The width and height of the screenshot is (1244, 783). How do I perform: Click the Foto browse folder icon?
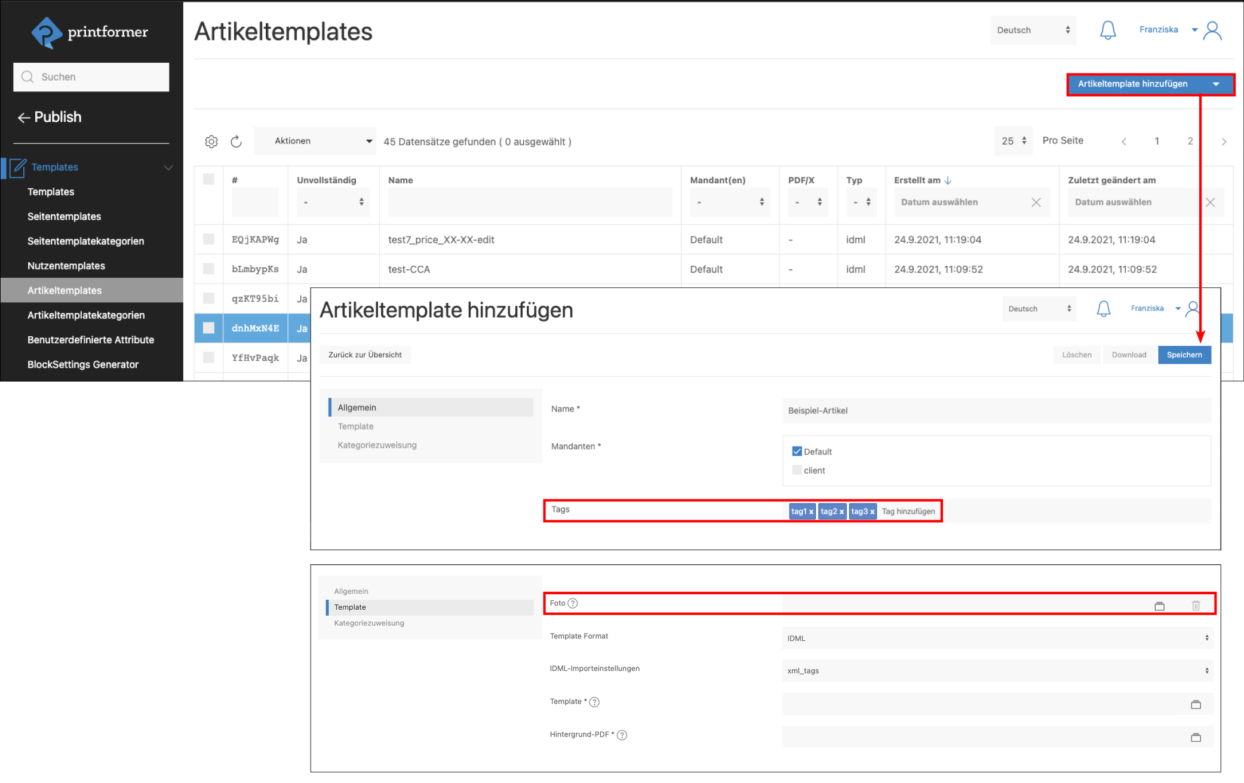[1159, 606]
